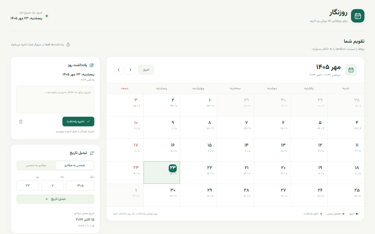Image resolution: width=375 pixels, height=234 pixels.
Task: Save note with ذخیره یادداشت button
Action: click(x=78, y=121)
